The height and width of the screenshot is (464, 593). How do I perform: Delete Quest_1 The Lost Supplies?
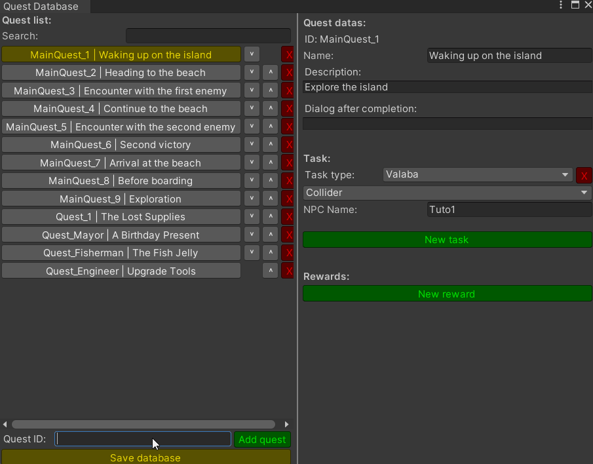288,217
